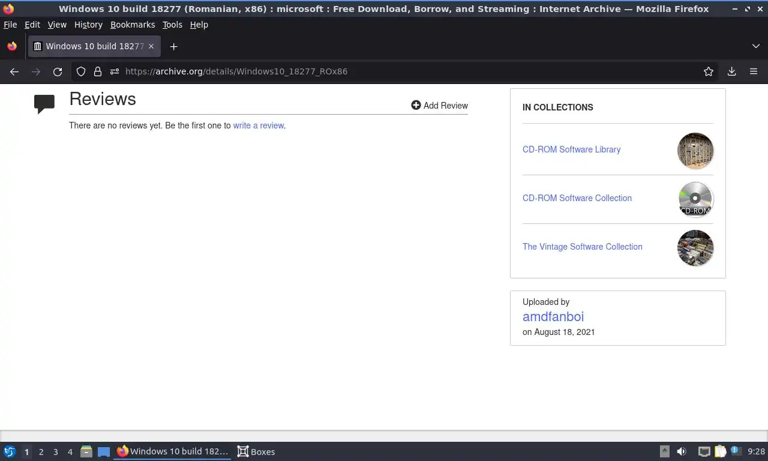The height and width of the screenshot is (461, 768).
Task: Click the Add Review button
Action: point(439,105)
